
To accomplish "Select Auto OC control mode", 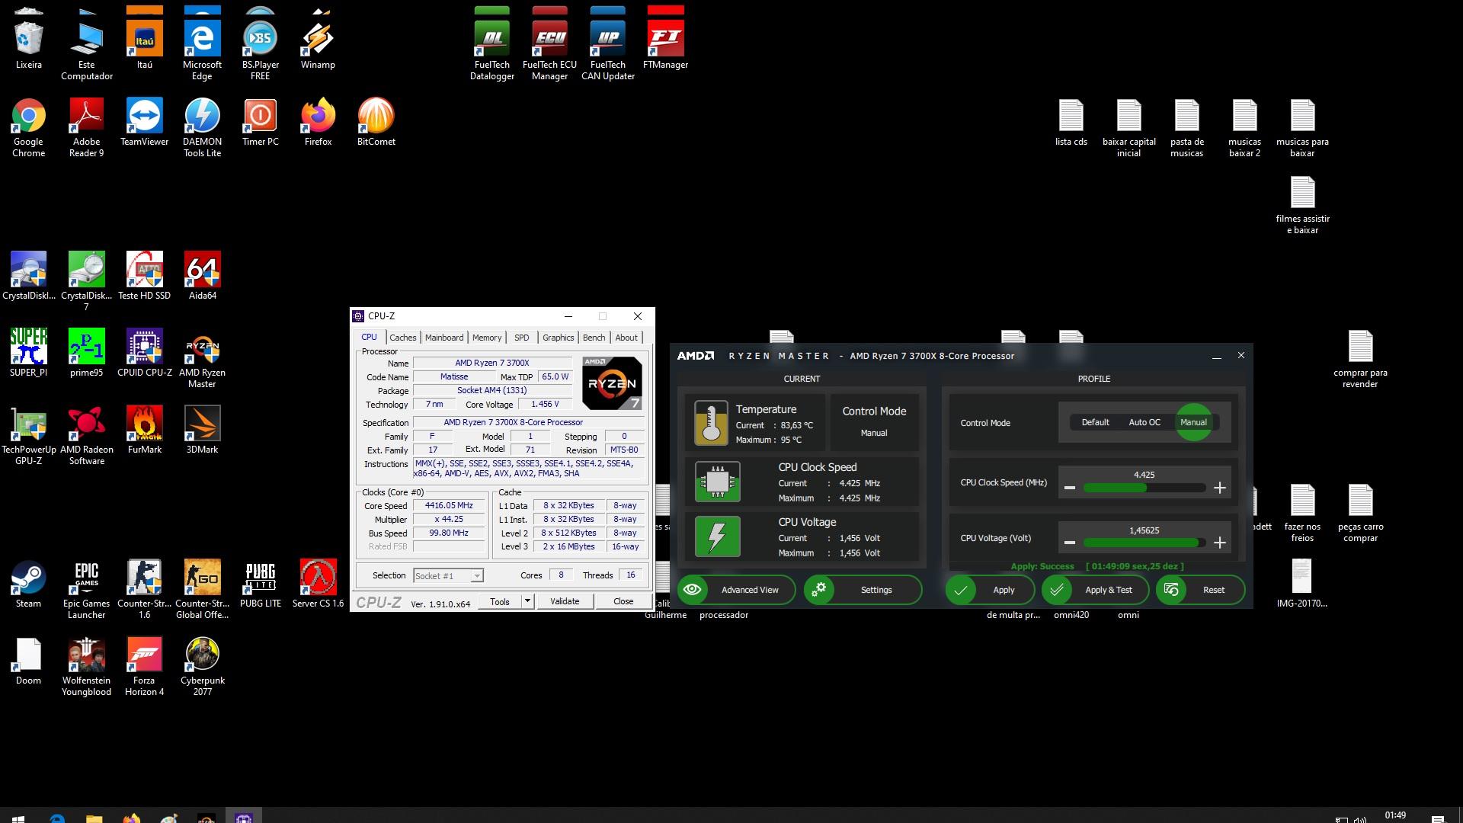I will coord(1144,422).
